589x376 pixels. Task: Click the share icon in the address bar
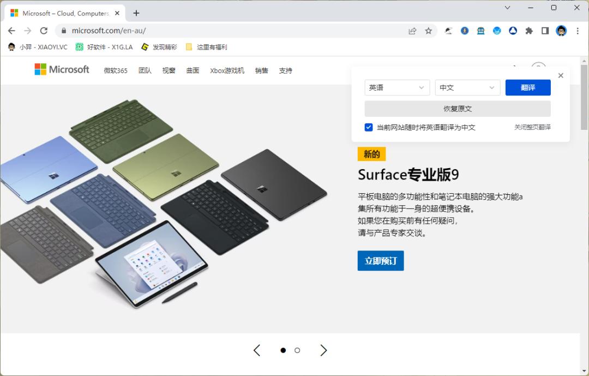coord(412,31)
